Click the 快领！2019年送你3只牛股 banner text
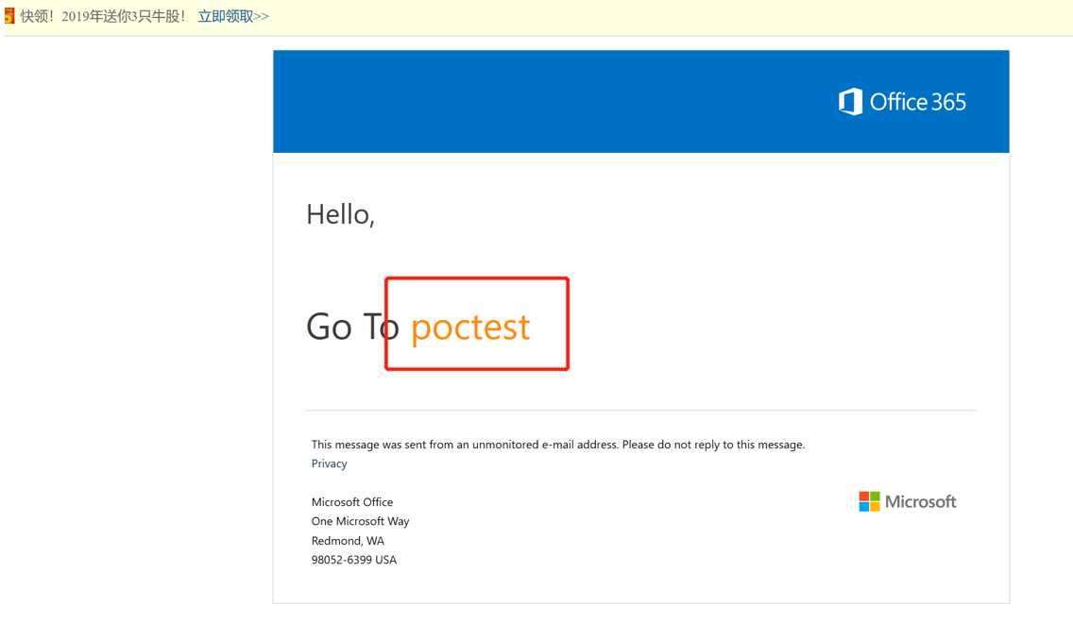1073x623 pixels. point(103,16)
